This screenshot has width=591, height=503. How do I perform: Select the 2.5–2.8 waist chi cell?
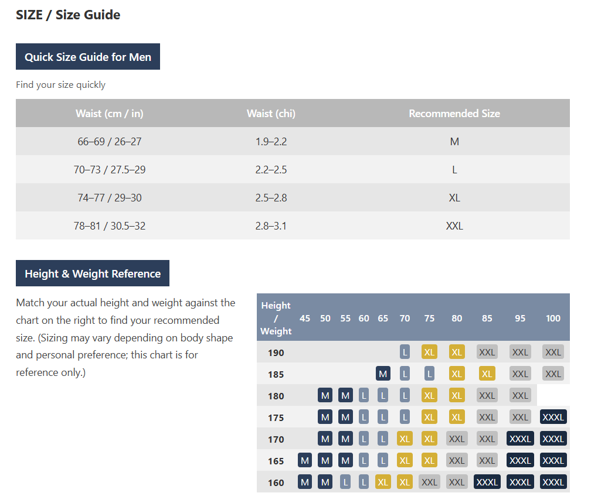[x=271, y=198]
